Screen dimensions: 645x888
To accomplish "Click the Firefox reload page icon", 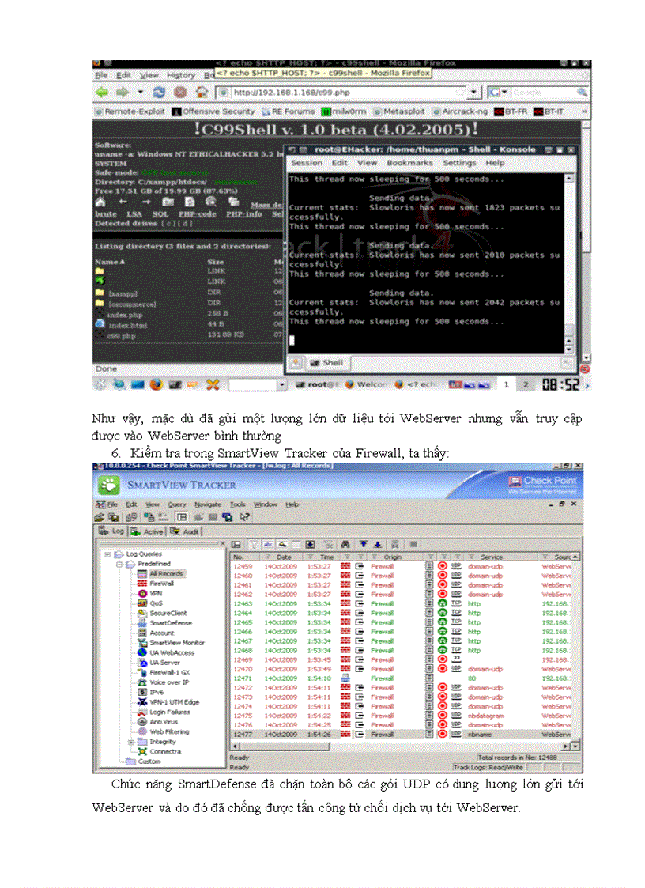I will tap(159, 93).
